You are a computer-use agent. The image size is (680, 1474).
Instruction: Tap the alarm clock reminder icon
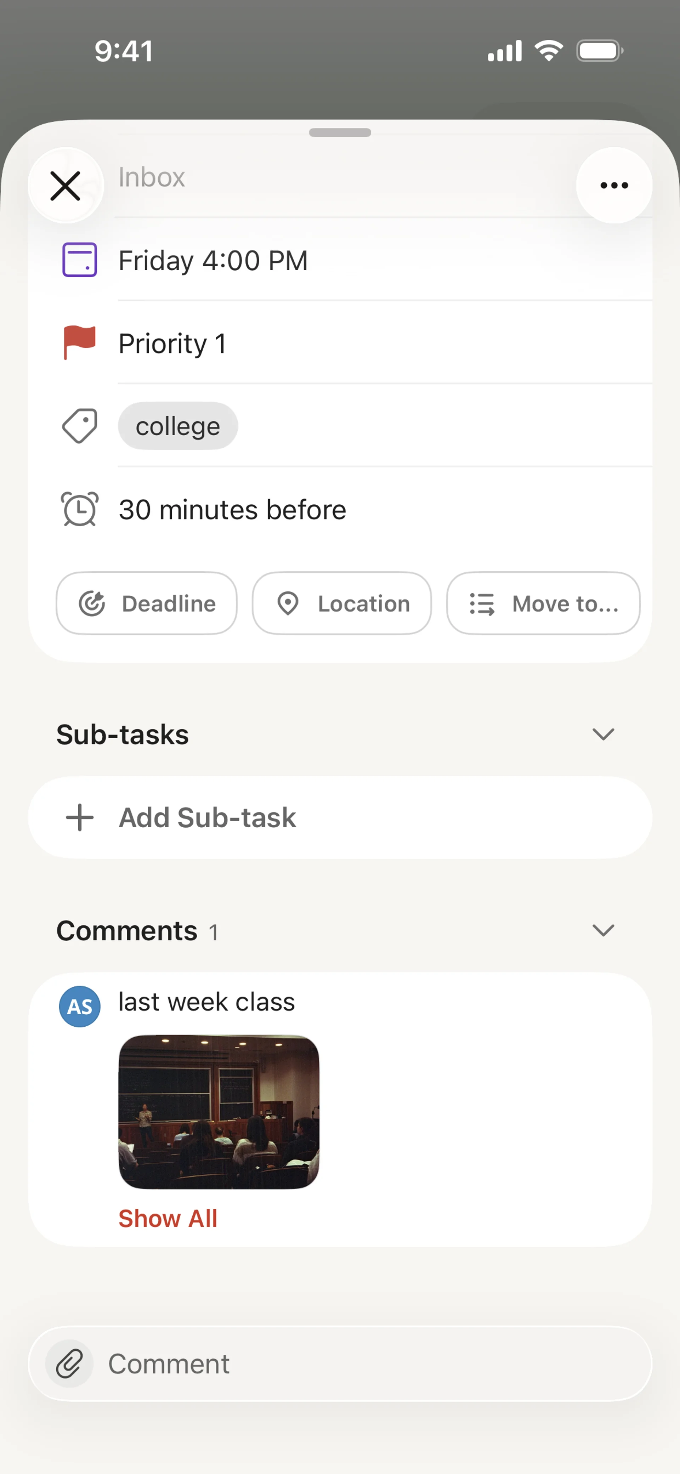(80, 509)
